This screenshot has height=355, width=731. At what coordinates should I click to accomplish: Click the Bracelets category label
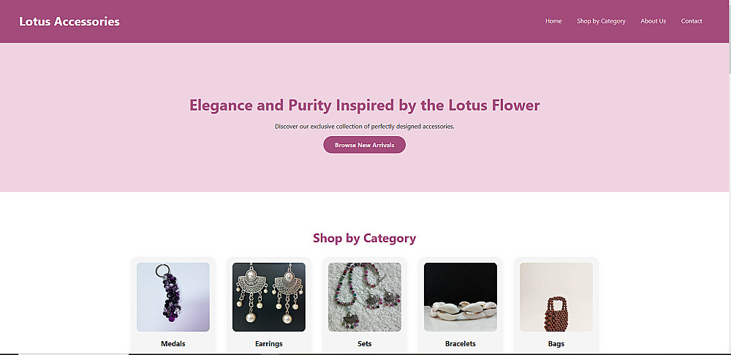461,343
